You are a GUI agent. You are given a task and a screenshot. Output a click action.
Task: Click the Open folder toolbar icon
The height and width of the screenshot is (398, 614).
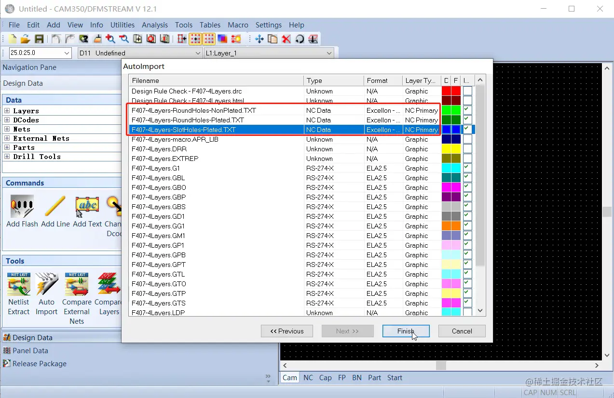pos(26,39)
